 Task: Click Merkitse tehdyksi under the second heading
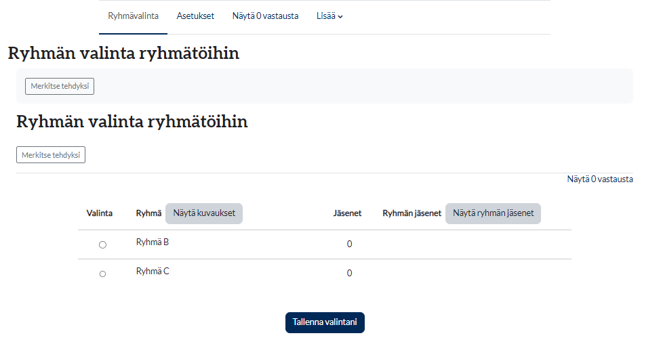51,155
